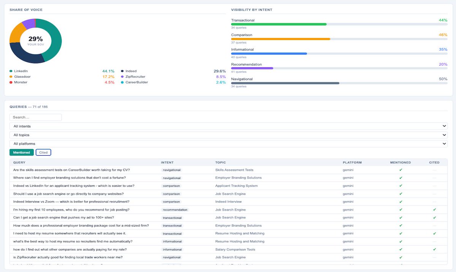The width and height of the screenshot is (456, 272).
Task: Click the CITED column header
Action: tap(434, 163)
